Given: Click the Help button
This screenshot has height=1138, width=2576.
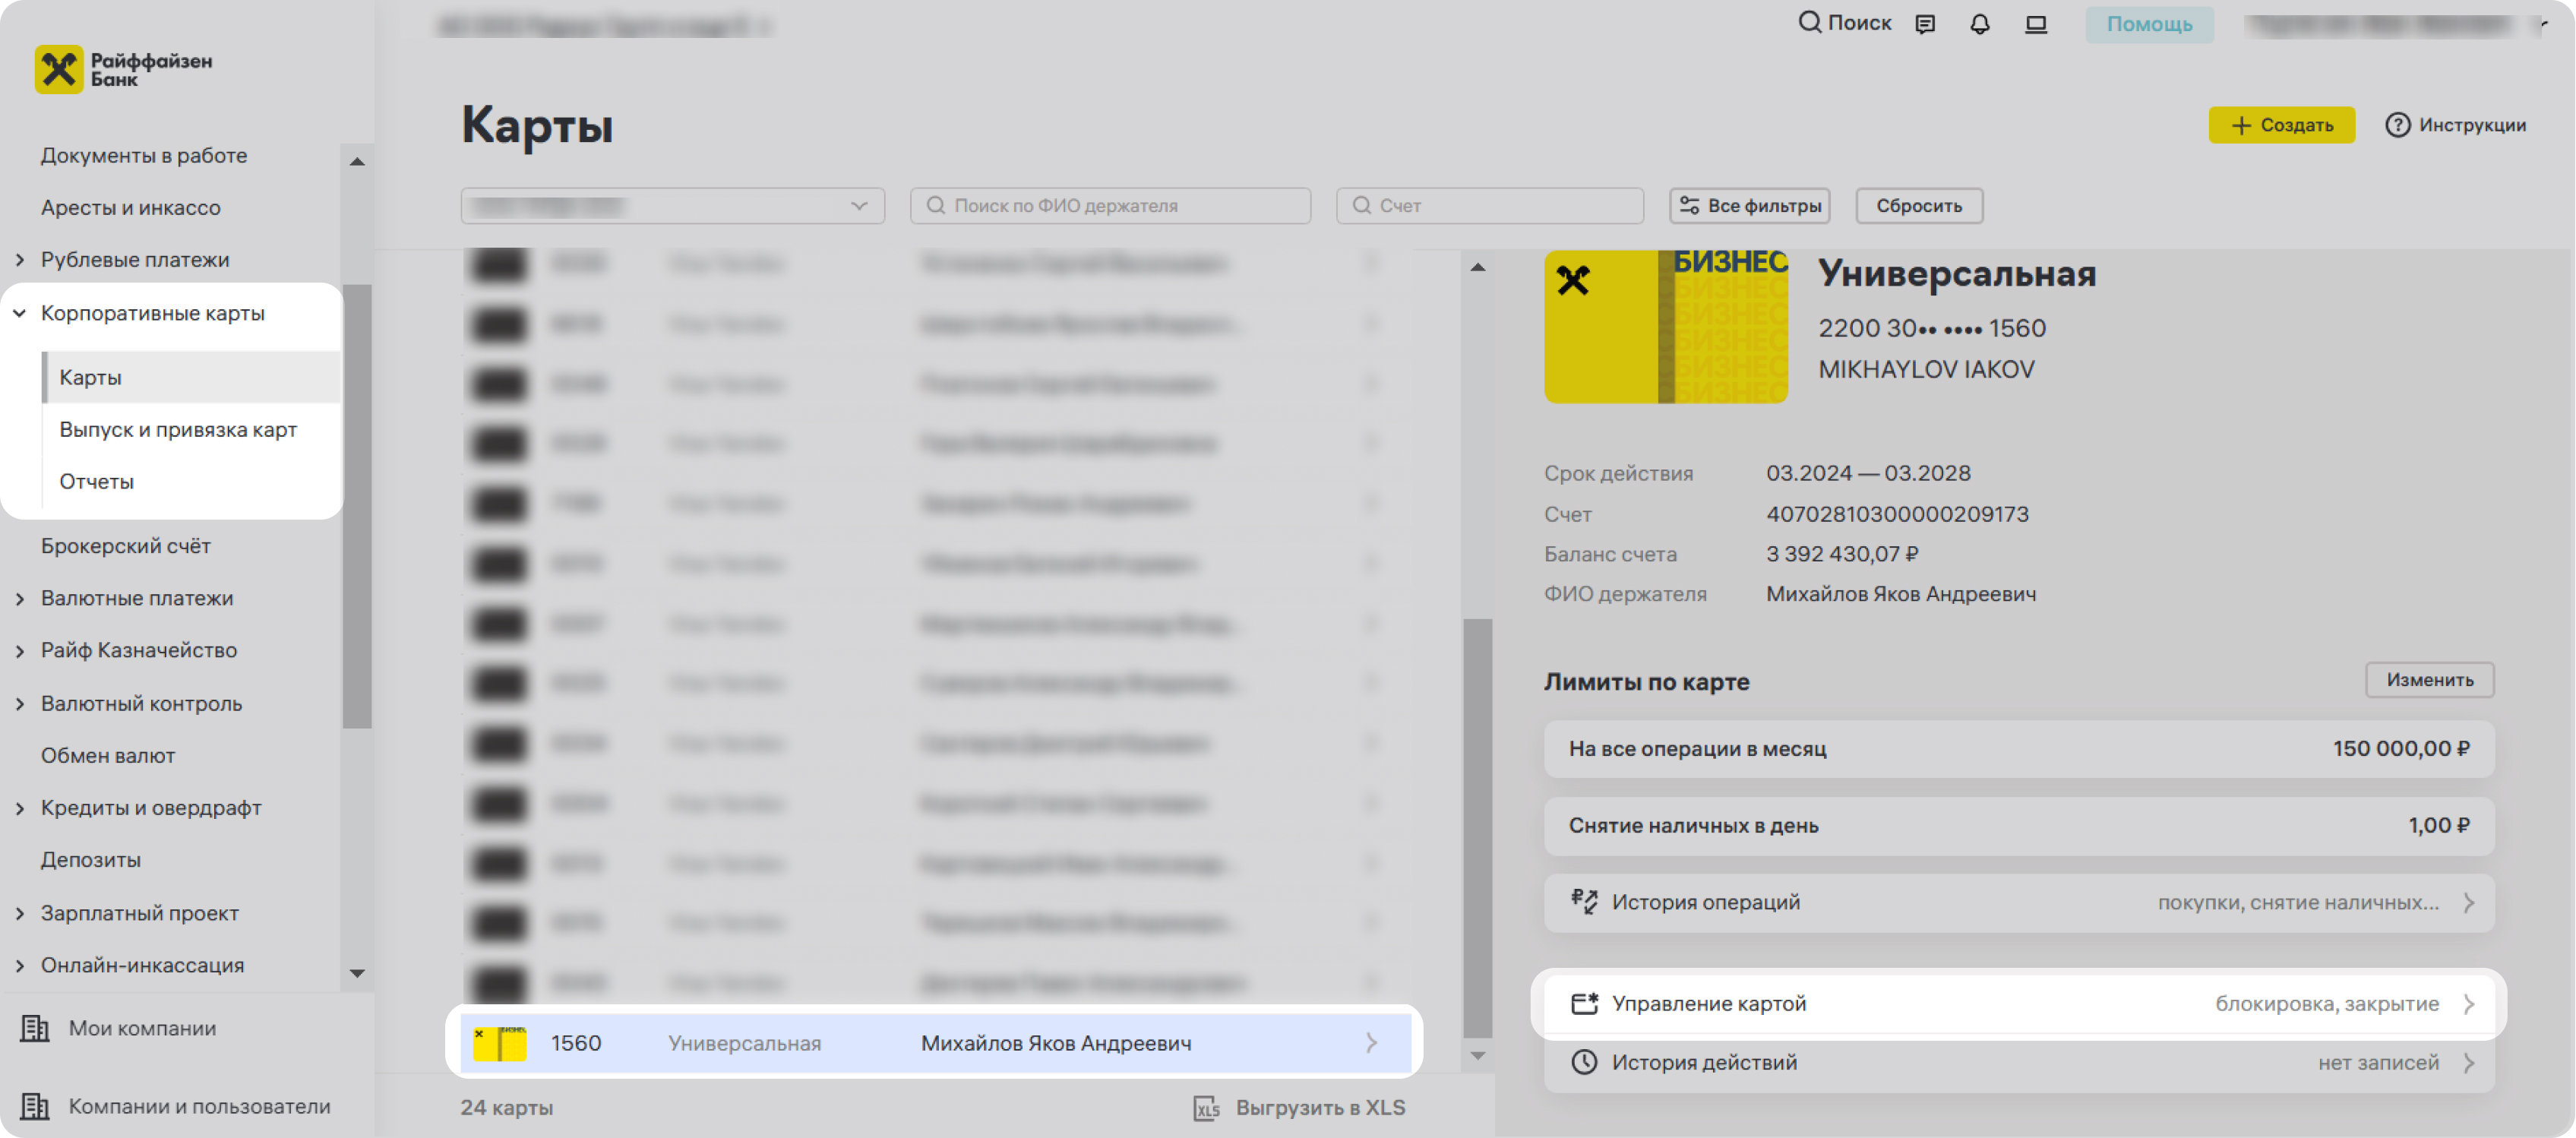Looking at the screenshot, I should [2148, 24].
